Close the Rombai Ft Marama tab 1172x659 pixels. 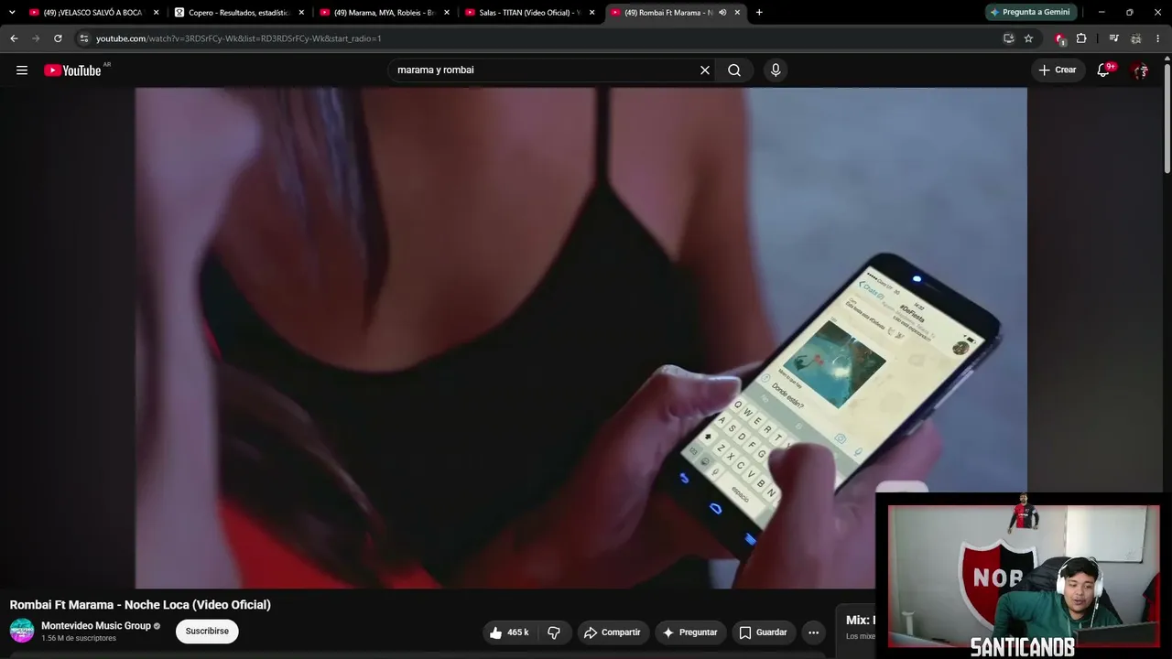pyautogui.click(x=737, y=13)
